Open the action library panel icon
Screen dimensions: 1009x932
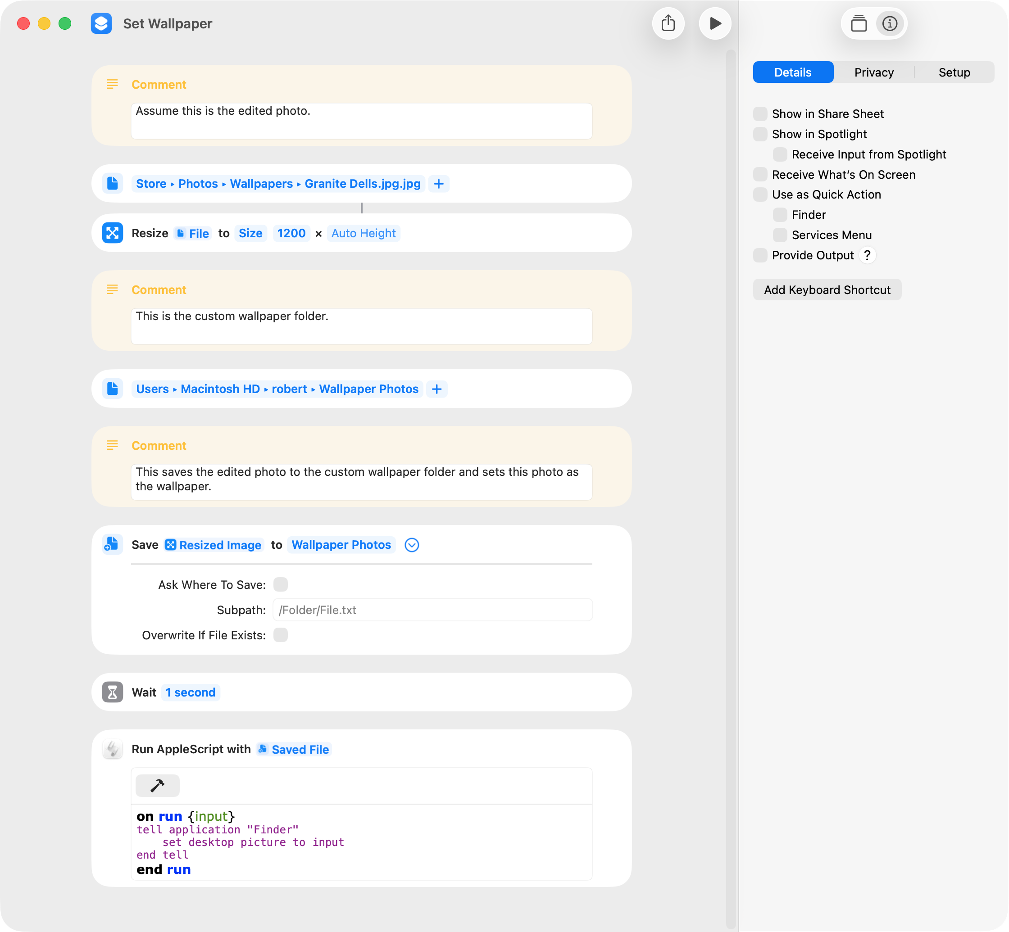(859, 24)
